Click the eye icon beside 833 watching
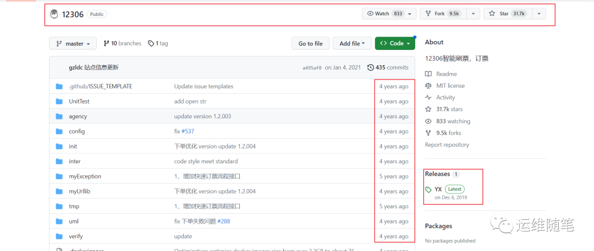The image size is (594, 251). click(x=428, y=121)
